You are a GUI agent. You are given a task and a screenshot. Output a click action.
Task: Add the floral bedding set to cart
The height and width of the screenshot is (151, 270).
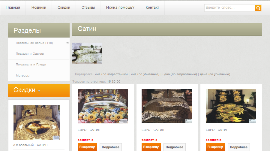87,147
